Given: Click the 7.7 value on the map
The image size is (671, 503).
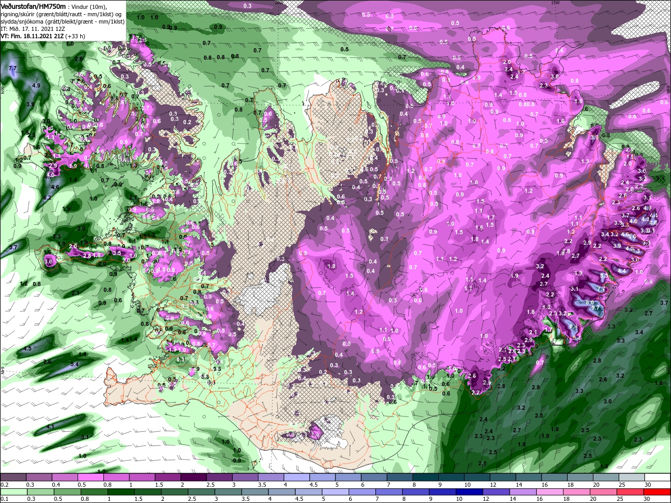Looking at the screenshot, I should point(13,69).
